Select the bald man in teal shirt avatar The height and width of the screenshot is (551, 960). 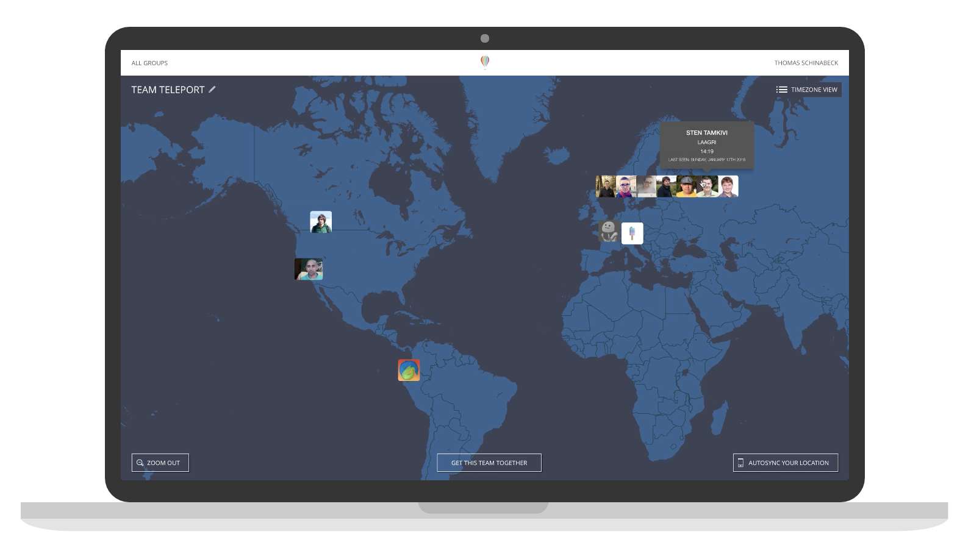point(309,269)
